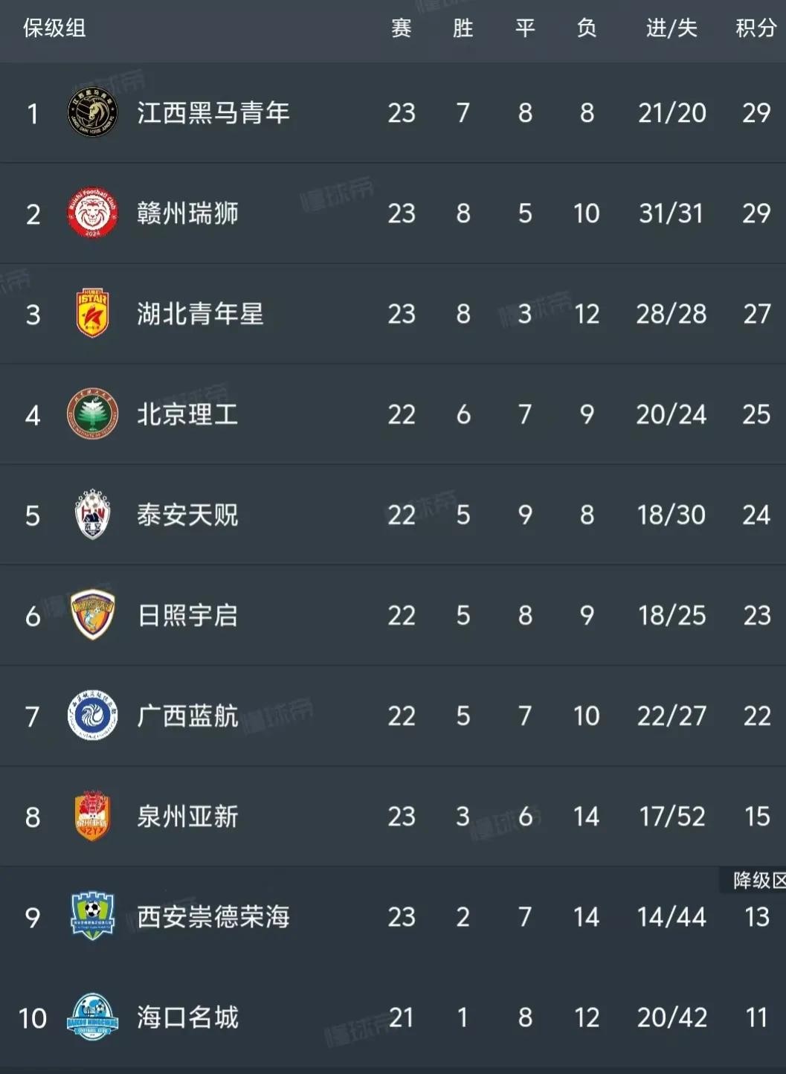Image resolution: width=786 pixels, height=1074 pixels.
Task: Tap the 海口名城 blue team logo
Action: click(92, 1017)
